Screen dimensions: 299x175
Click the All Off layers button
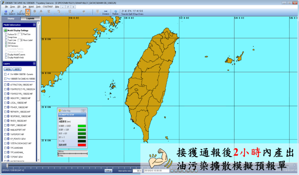click(17, 69)
